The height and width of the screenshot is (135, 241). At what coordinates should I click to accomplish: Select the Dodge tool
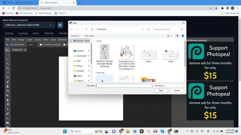(x=8, y=105)
